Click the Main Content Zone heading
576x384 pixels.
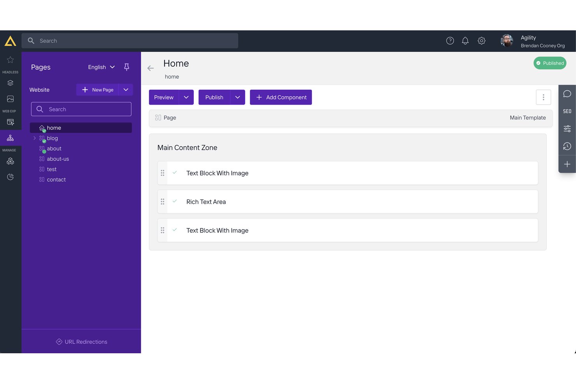tap(187, 147)
